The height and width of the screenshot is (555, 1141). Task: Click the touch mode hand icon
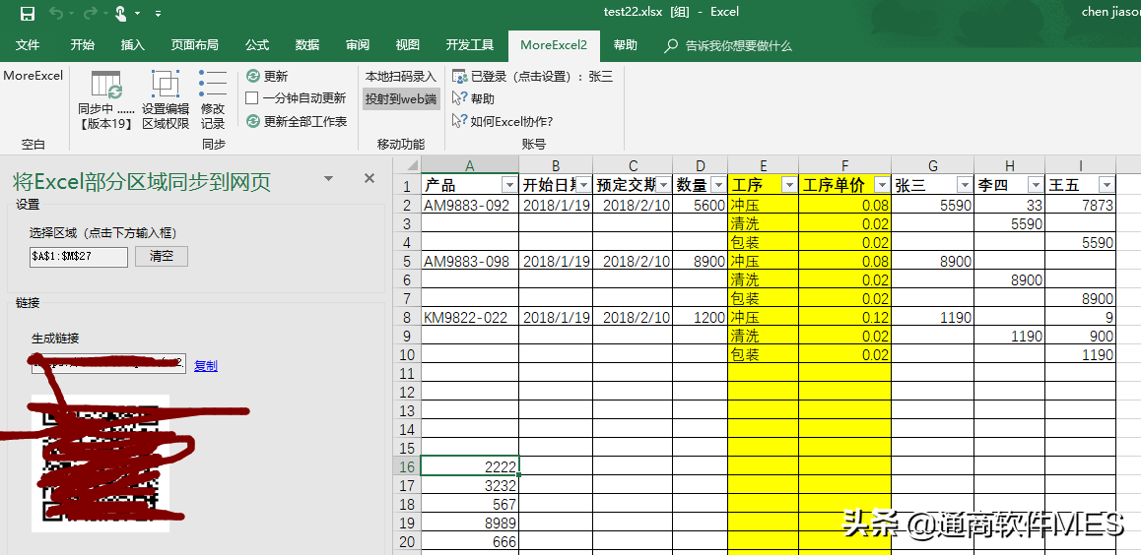[121, 13]
